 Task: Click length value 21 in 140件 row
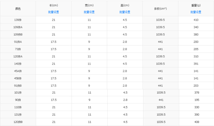click(x=54, y=64)
